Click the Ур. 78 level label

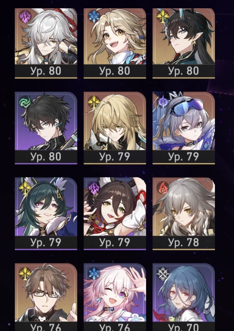tap(184, 242)
